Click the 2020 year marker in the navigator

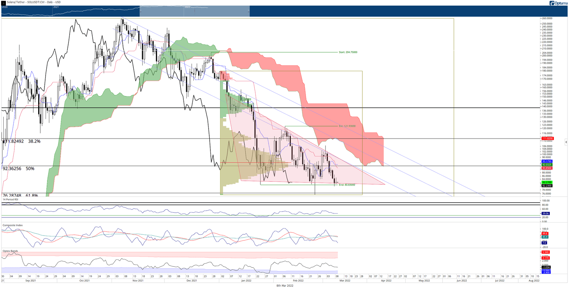point(5,7)
